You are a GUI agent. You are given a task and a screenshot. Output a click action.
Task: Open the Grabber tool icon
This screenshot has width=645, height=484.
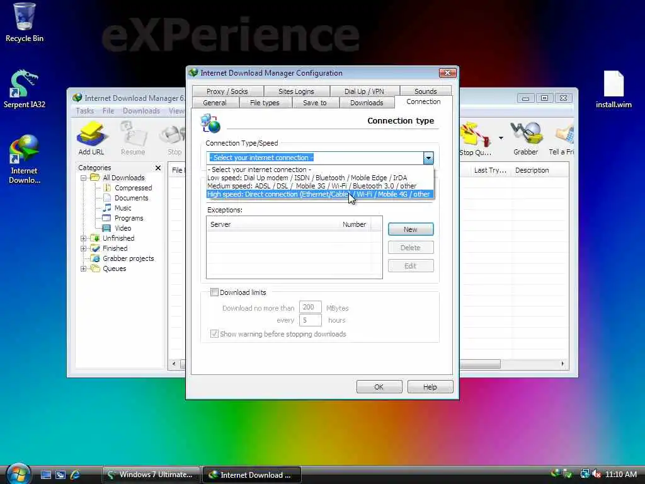[x=525, y=139]
